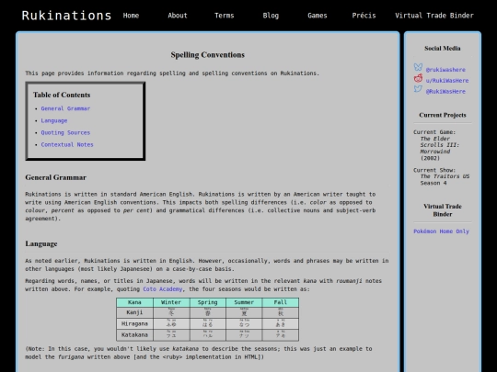The width and height of the screenshot is (497, 372).
Task: Open the u/RukiWasHere Reddit link
Action: (447, 81)
